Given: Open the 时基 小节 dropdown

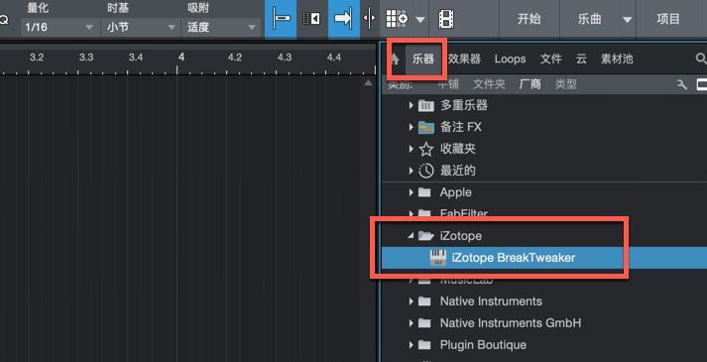Looking at the screenshot, I should coord(140,27).
